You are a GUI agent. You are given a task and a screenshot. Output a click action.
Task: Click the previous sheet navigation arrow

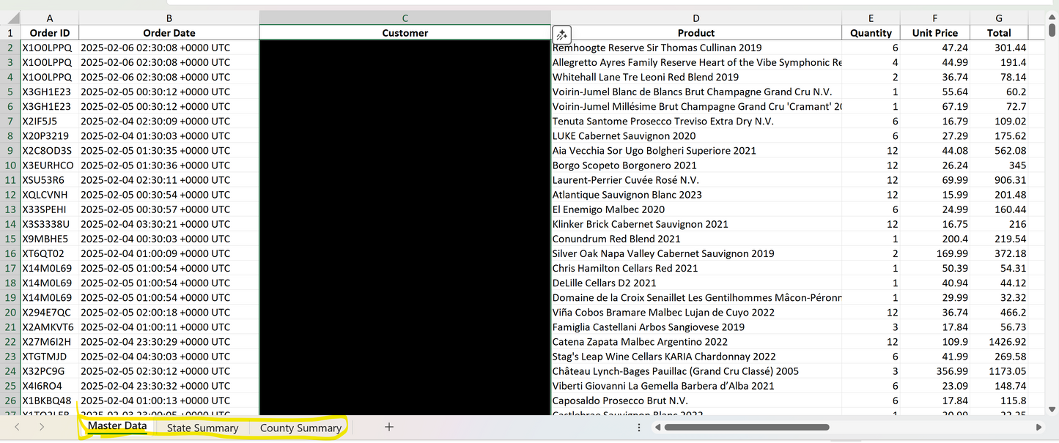[17, 427]
